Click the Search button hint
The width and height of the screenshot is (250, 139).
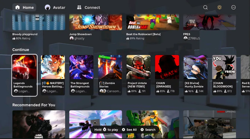(148, 130)
